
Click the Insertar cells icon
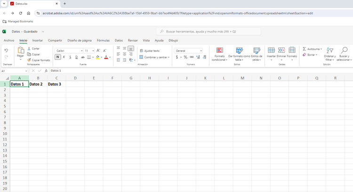(271, 50)
